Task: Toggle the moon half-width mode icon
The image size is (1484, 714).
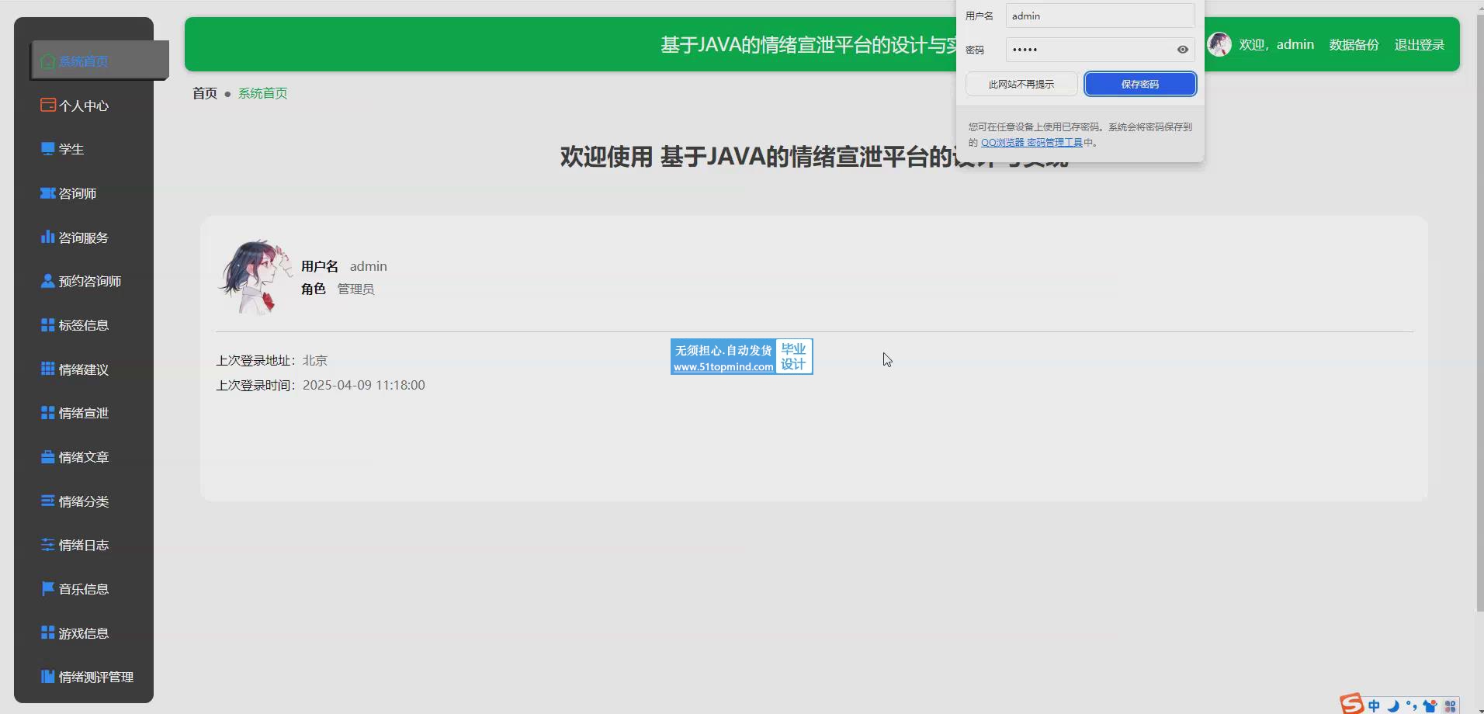Action: coord(1393,705)
